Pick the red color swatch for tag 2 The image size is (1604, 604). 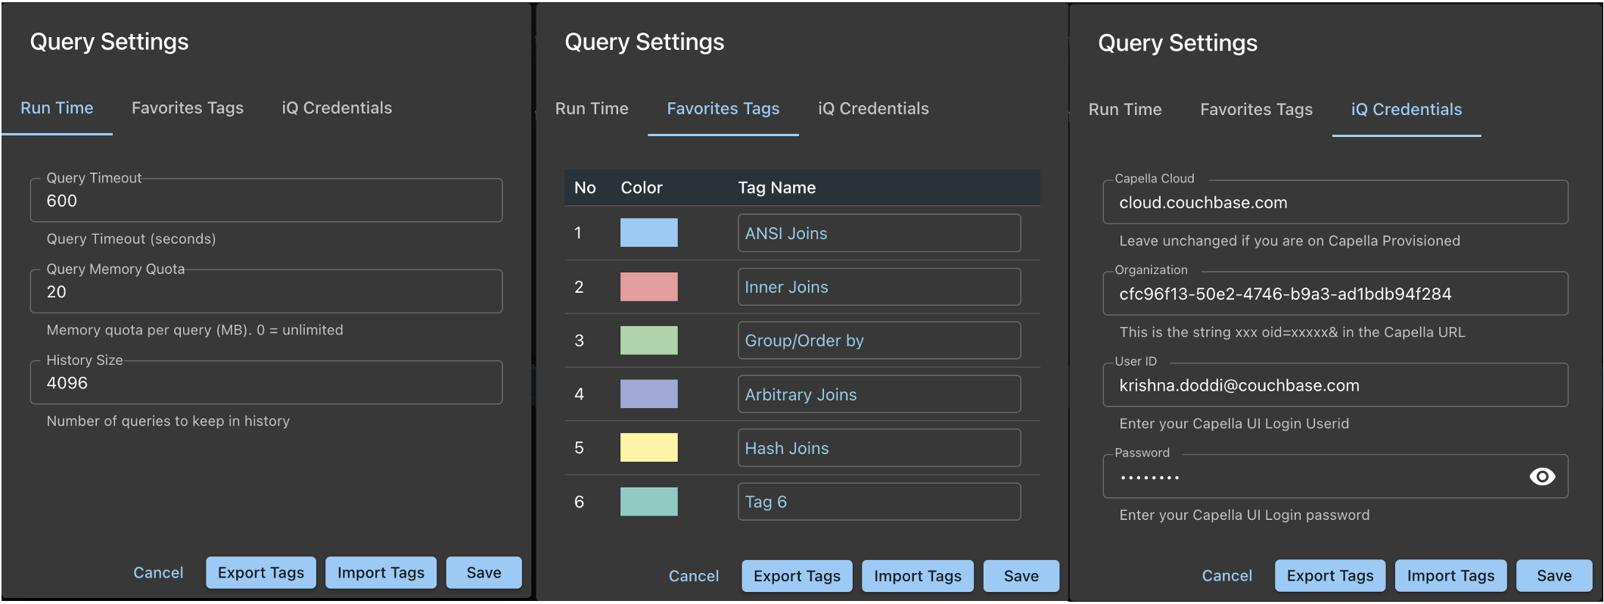pyautogui.click(x=649, y=287)
